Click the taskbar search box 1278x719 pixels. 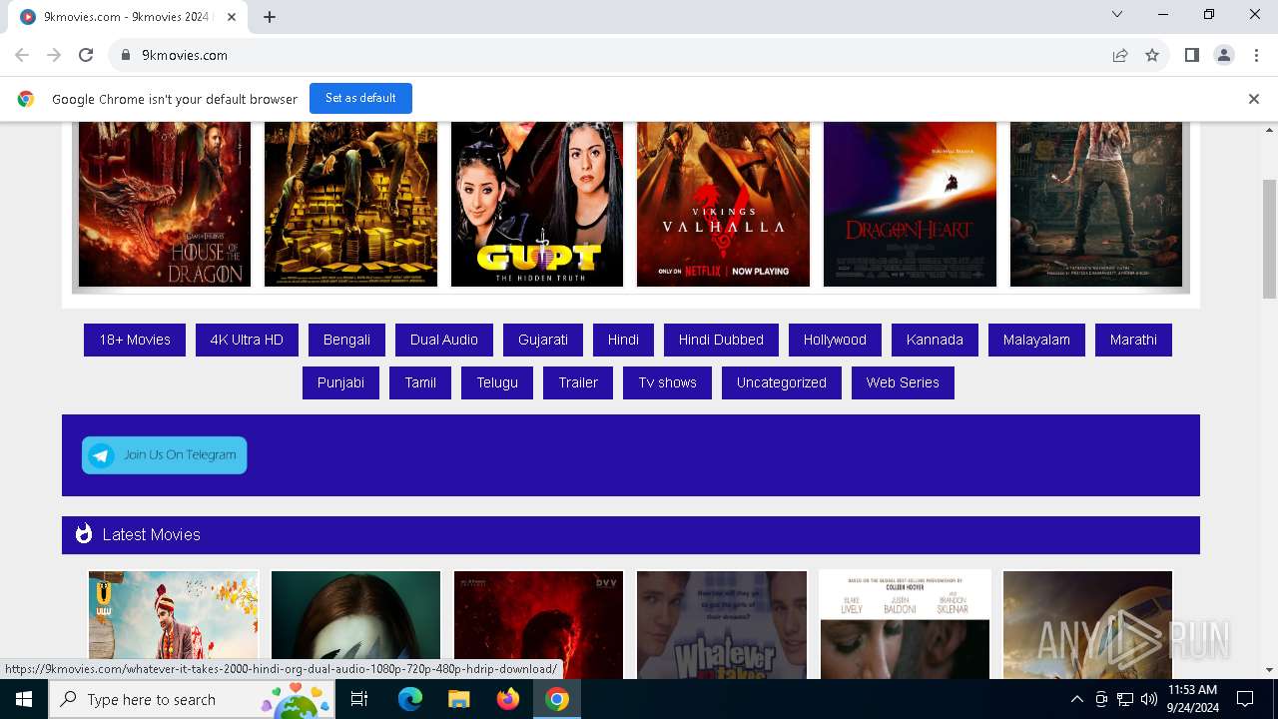point(193,699)
